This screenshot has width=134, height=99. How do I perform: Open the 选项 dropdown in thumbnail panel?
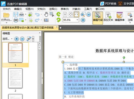(x=7, y=39)
